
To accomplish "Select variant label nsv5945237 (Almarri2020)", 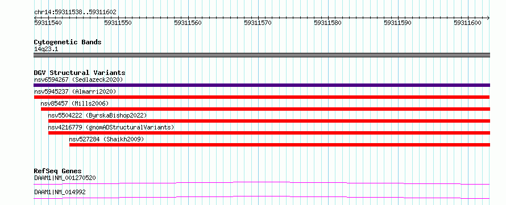I will [x=75, y=91].
